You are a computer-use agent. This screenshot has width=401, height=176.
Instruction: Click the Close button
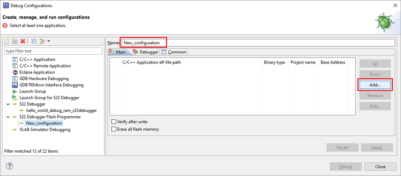pyautogui.click(x=380, y=167)
